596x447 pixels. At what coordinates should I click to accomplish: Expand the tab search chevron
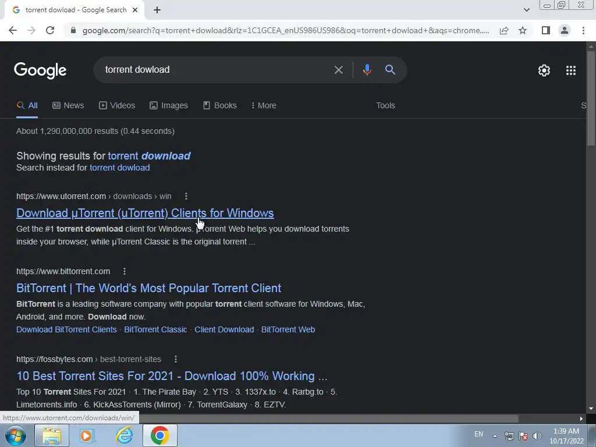coord(526,10)
